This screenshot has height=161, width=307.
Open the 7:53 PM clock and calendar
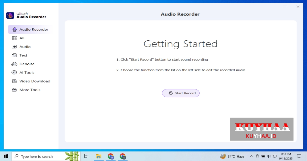click(286, 156)
